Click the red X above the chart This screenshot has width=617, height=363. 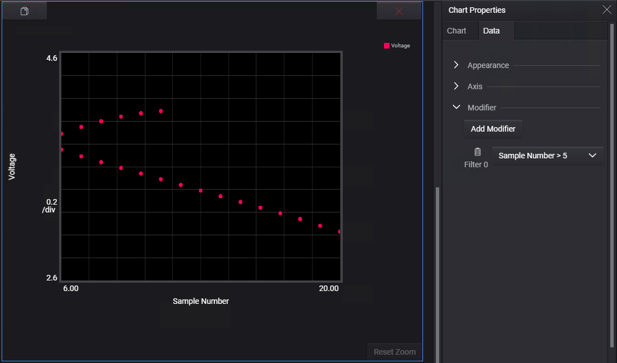(x=399, y=10)
